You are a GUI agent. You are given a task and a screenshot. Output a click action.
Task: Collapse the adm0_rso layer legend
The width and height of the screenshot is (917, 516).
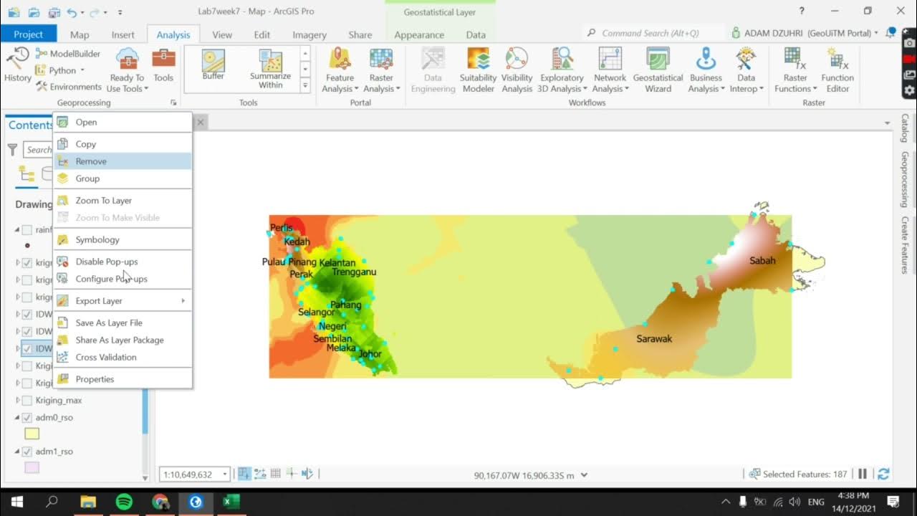(18, 418)
